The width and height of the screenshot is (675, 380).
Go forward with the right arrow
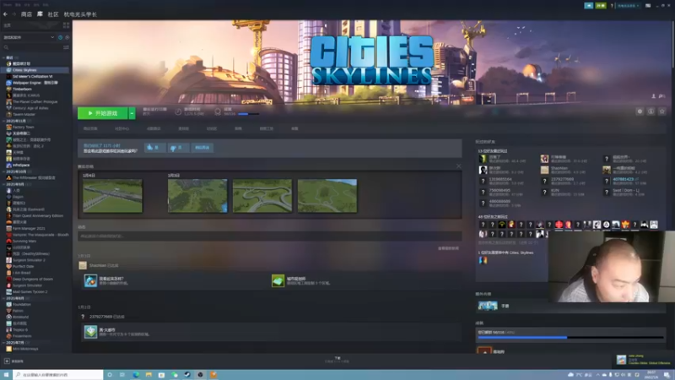(13, 14)
